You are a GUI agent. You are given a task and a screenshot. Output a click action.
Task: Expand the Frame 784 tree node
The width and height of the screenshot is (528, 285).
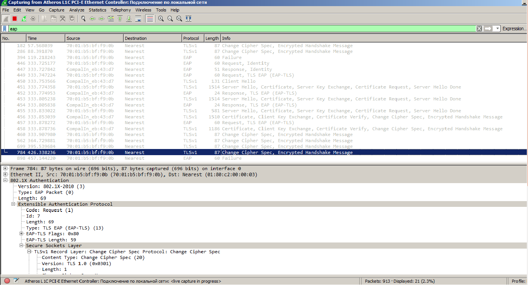coord(5,169)
